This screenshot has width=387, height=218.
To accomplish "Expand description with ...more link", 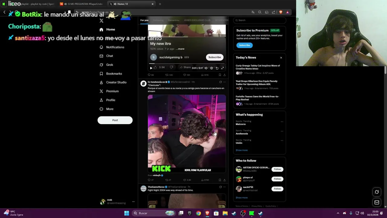I will pyautogui.click(x=180, y=49).
